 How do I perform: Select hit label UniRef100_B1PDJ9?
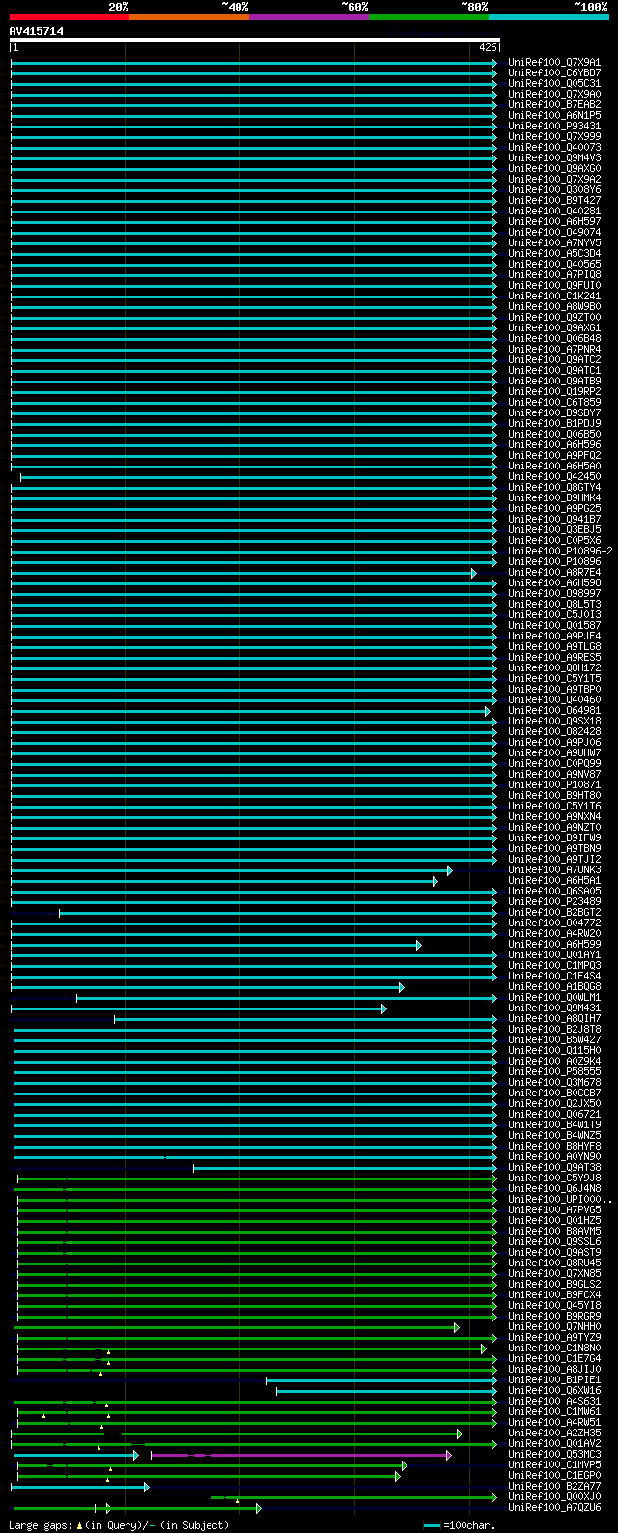(554, 424)
